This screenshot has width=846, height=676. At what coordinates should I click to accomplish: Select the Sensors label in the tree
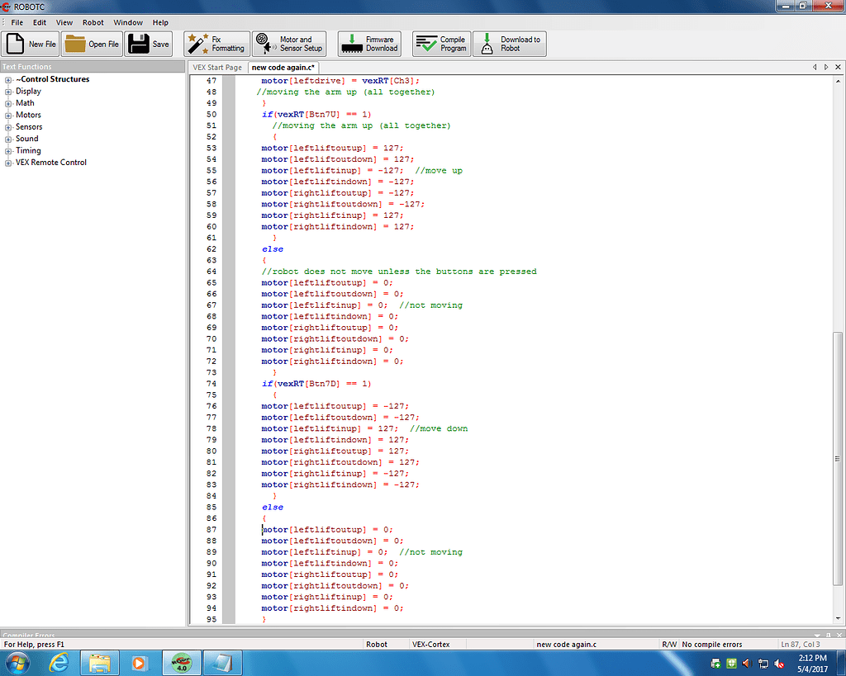click(29, 126)
